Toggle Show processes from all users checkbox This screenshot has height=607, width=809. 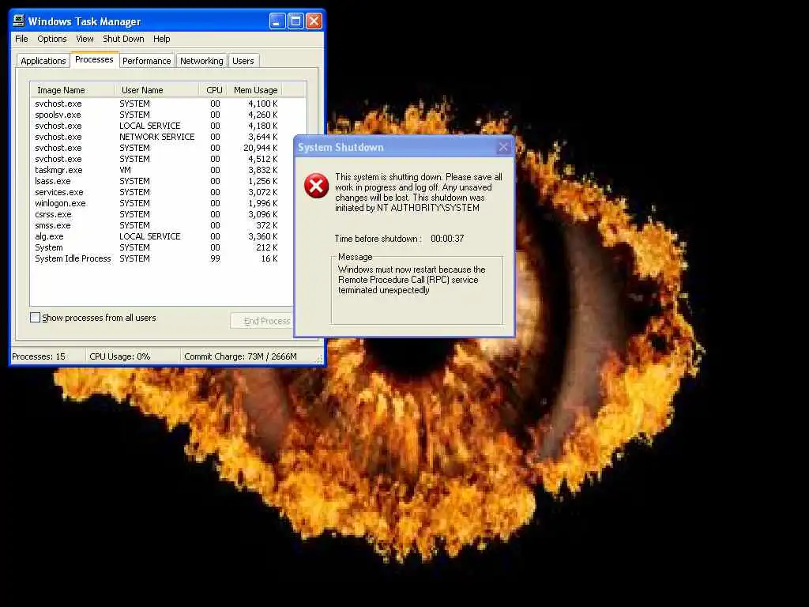coord(35,318)
